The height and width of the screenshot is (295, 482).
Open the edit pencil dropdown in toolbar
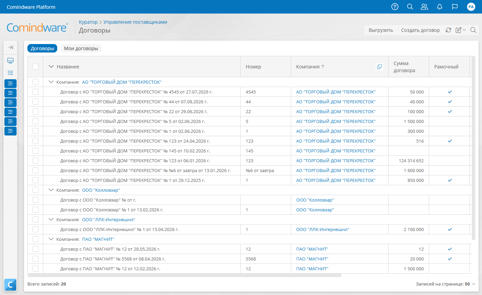coord(461,30)
